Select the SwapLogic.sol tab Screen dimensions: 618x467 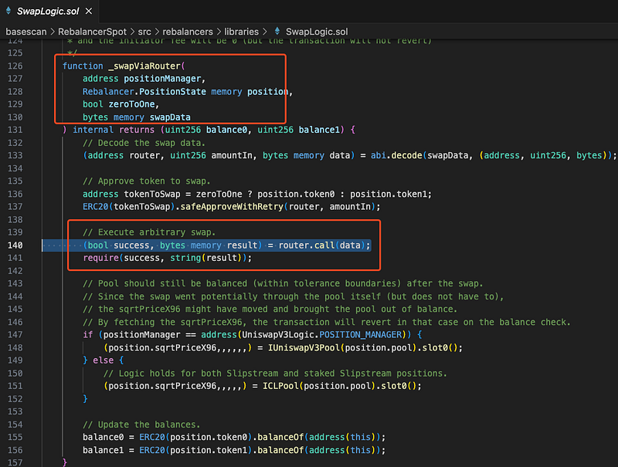pyautogui.click(x=45, y=12)
